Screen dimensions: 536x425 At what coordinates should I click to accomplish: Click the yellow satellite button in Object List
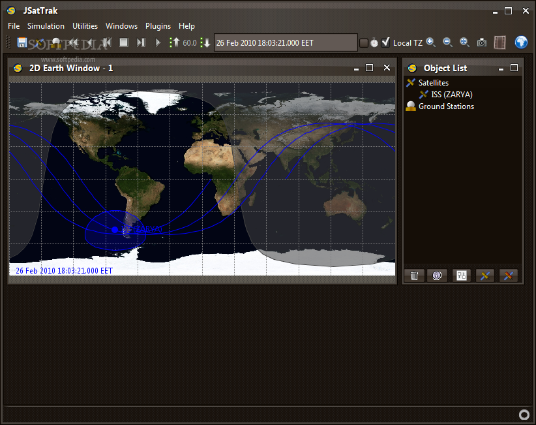click(485, 275)
